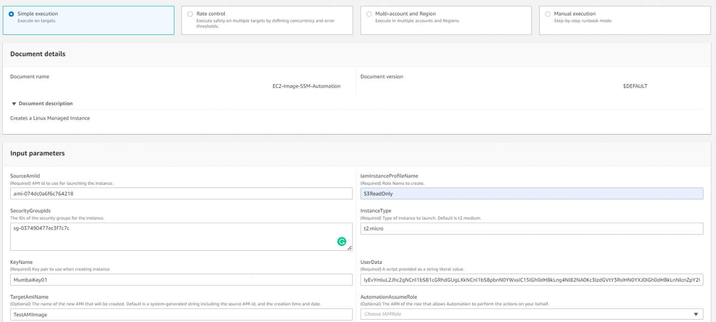Click the Input parameters section header

click(37, 153)
